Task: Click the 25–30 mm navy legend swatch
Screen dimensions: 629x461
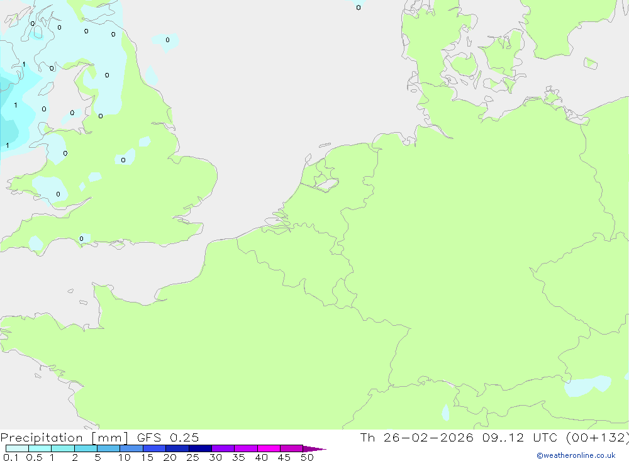Action: click(200, 448)
